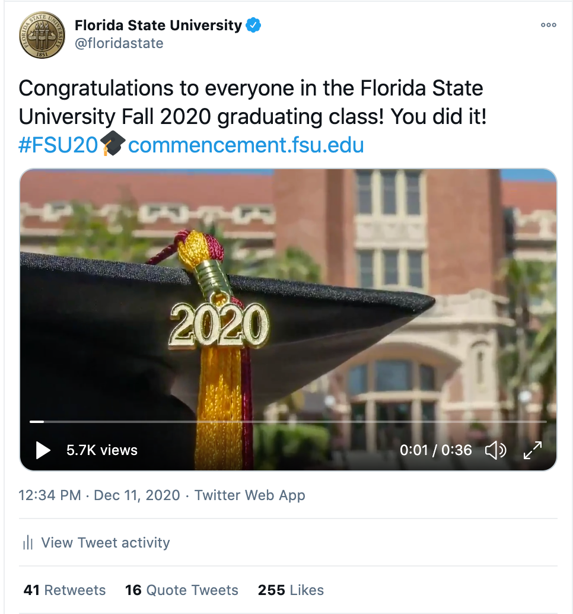Click the tweet timestamp 12:34 PM Dec 11, 2020
573x614 pixels.
[99, 495]
